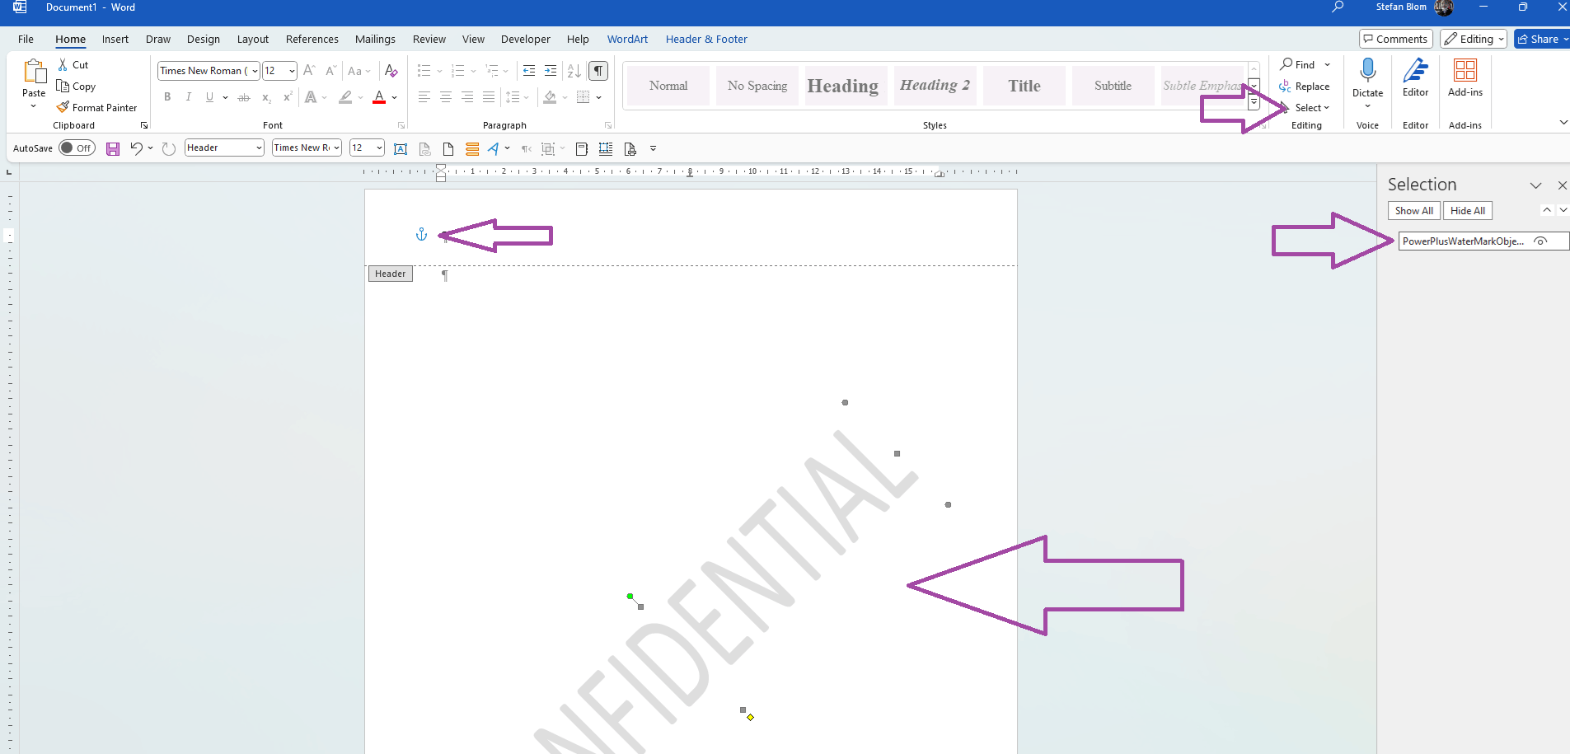
Task: Open the Header style dropdown
Action: 259,148
